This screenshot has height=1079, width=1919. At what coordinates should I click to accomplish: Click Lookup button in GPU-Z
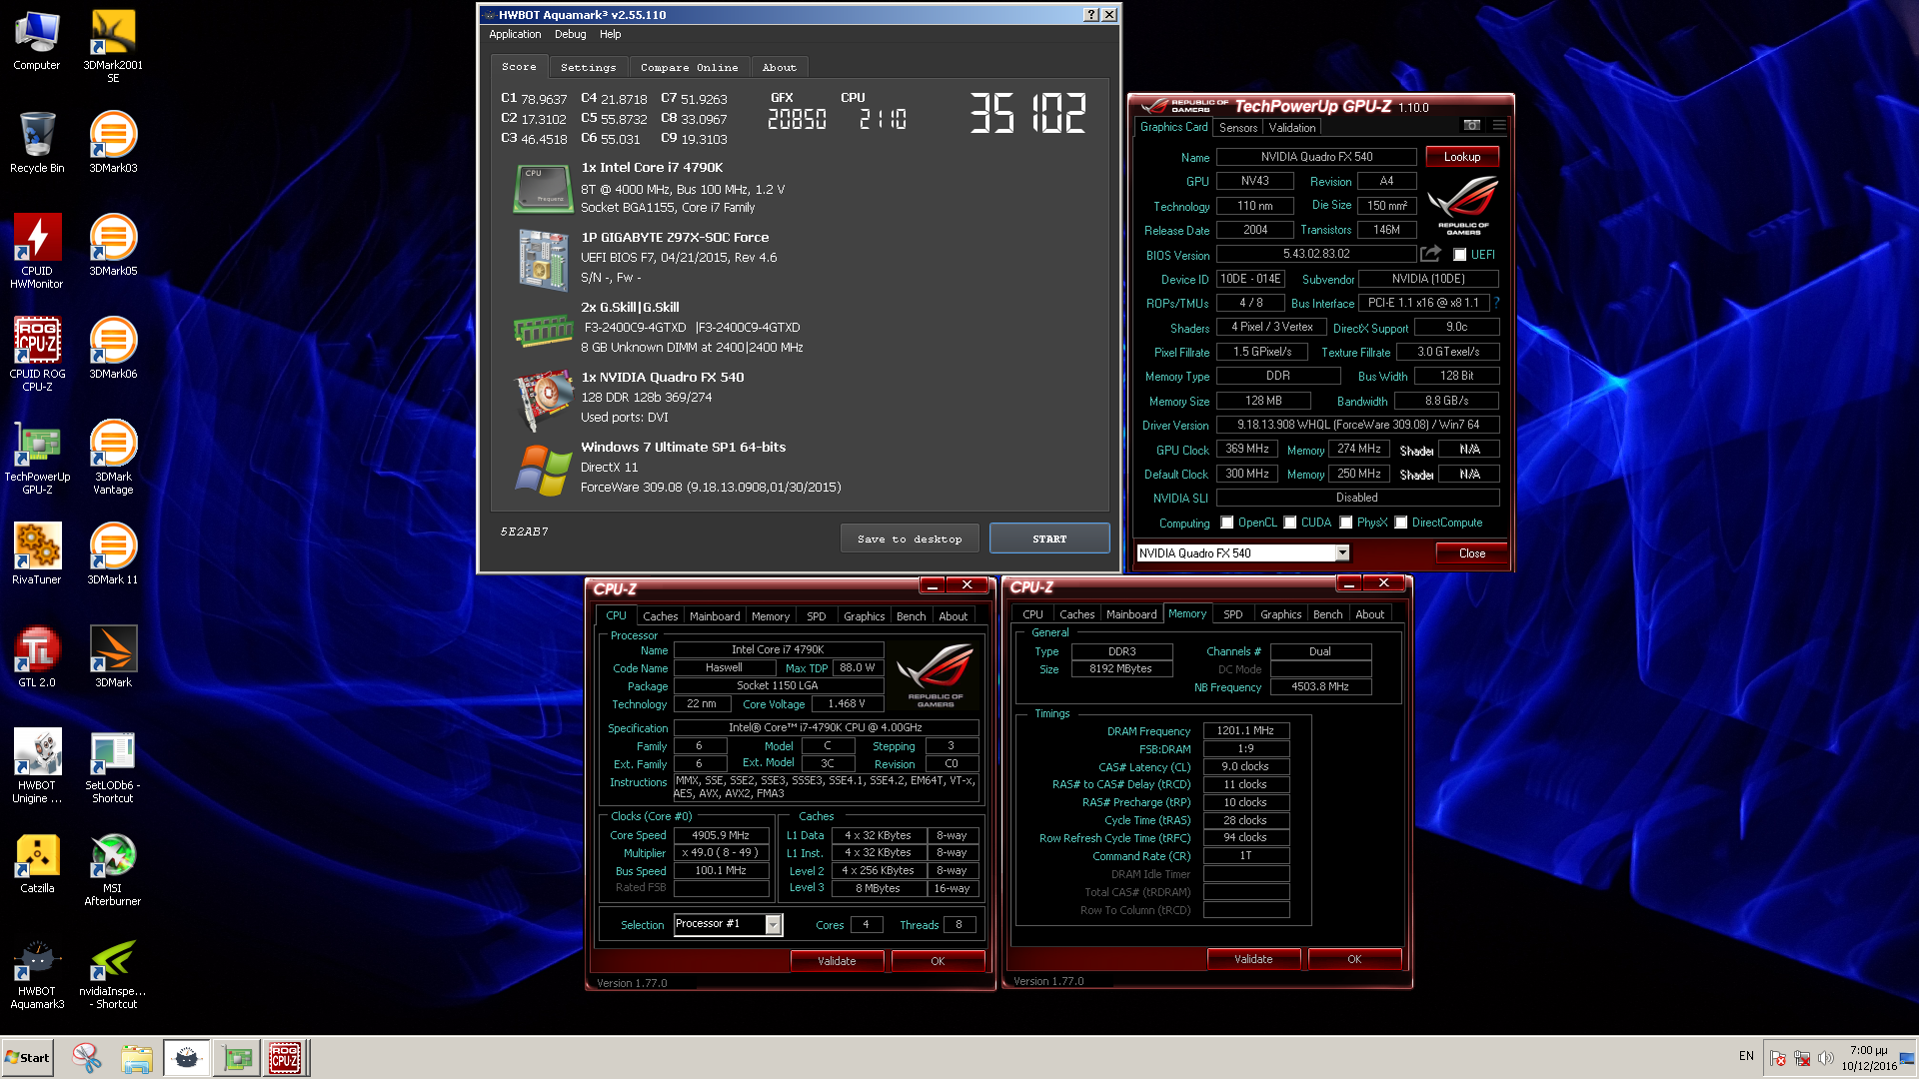click(x=1462, y=157)
